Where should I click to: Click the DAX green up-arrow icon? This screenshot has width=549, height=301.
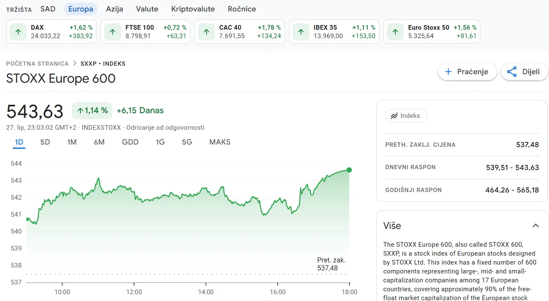[x=18, y=32]
